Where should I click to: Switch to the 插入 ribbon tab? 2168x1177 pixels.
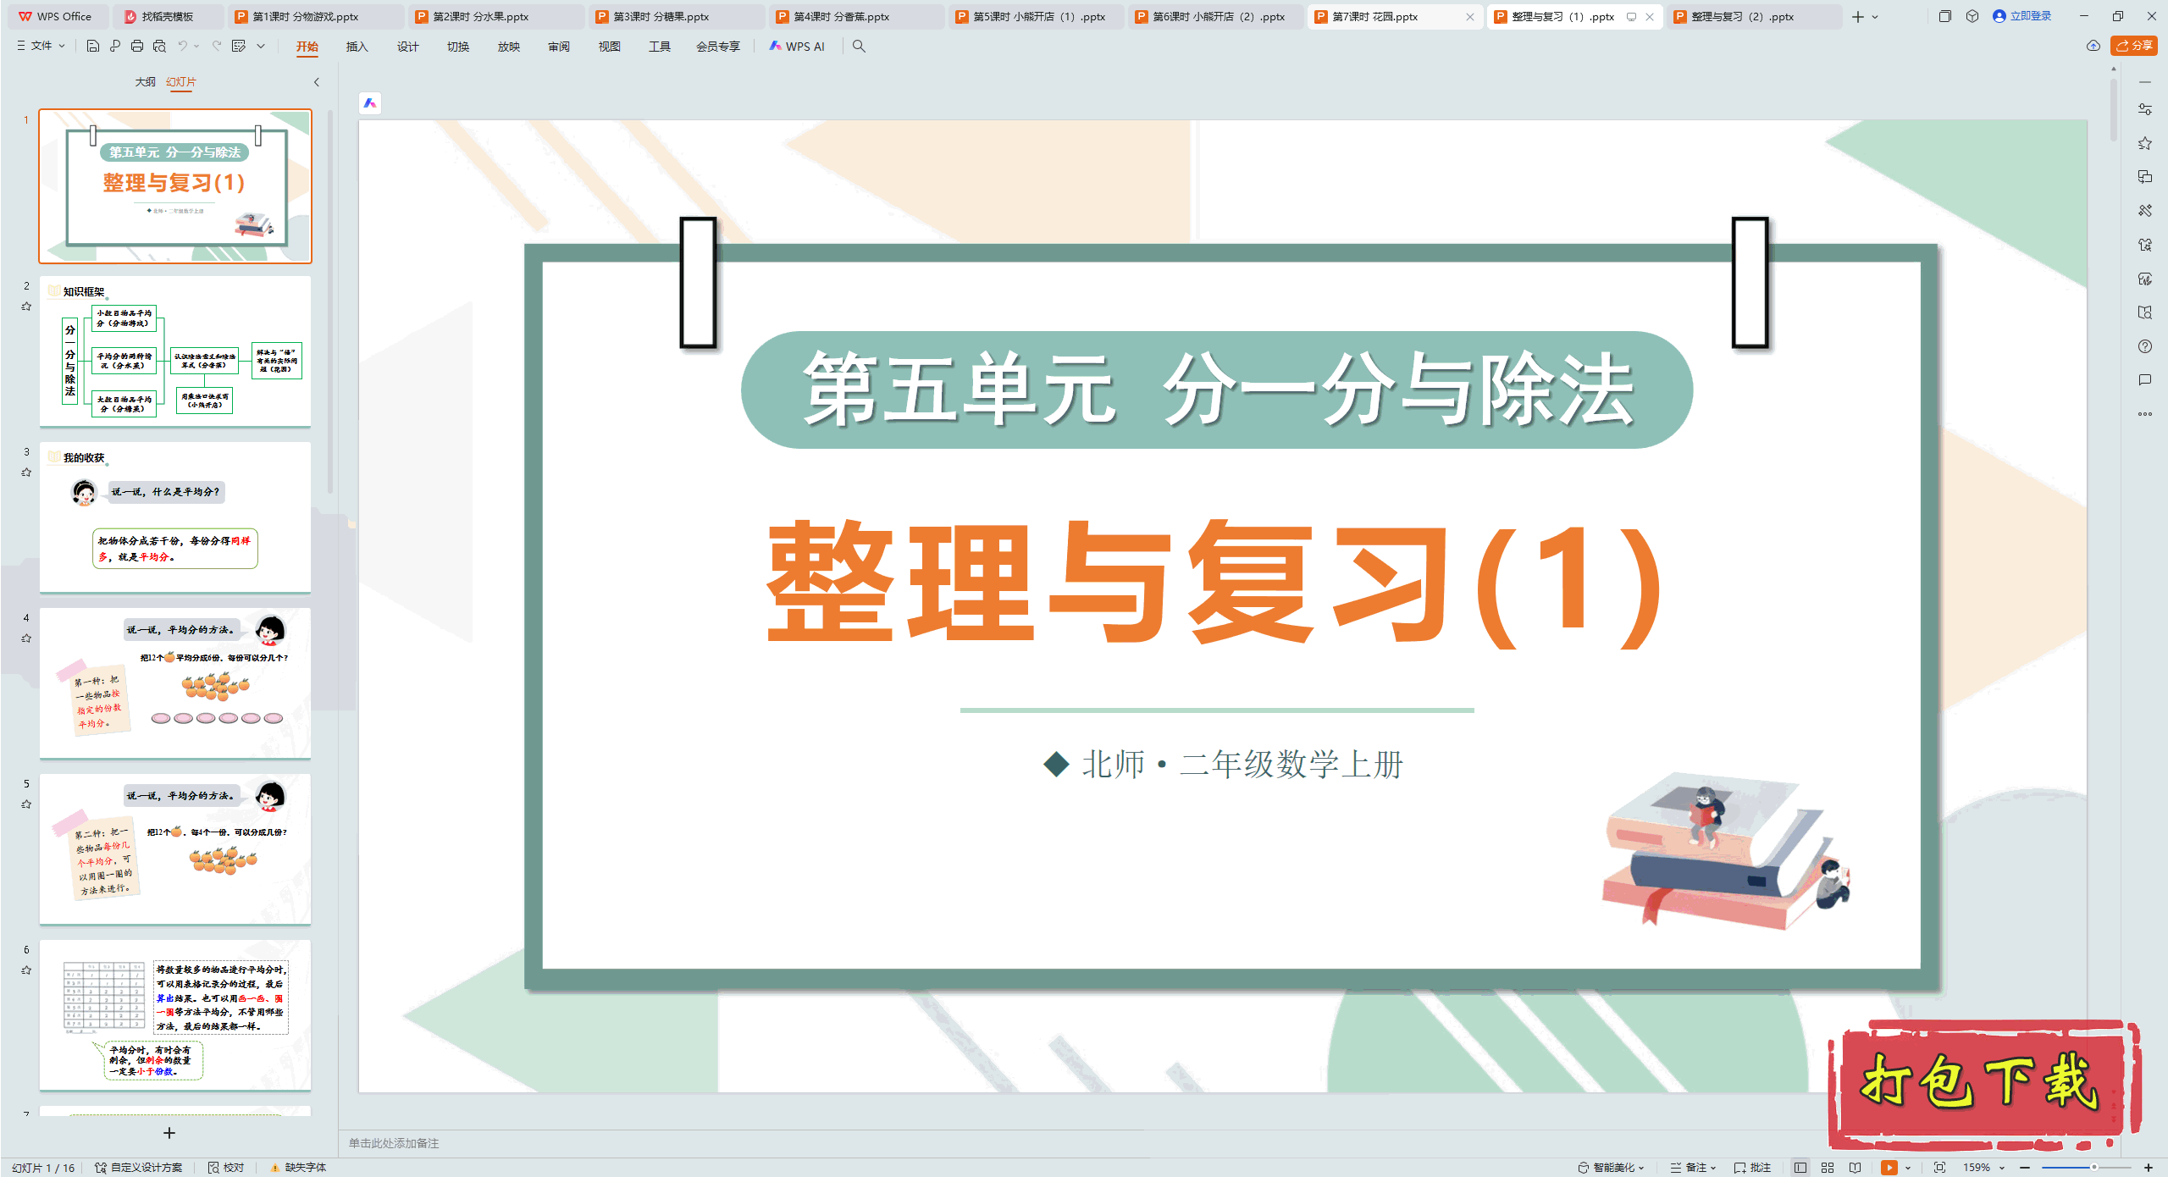pos(356,47)
